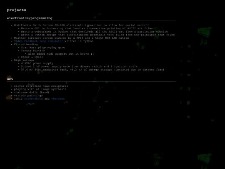This screenshot has width=225, height=169.
Task: Click the midi support broke line
Action: click(x=61, y=54)
